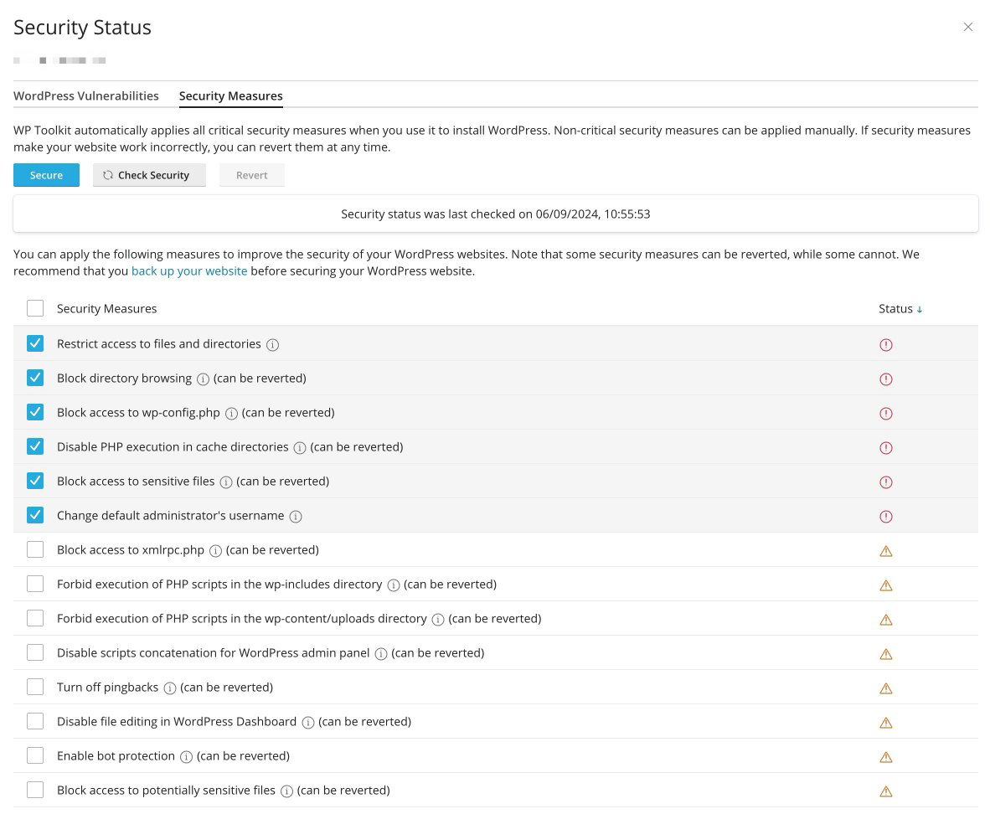Viewport: 990px width, 814px height.
Task: Open the back up your website link
Action: tap(189, 270)
